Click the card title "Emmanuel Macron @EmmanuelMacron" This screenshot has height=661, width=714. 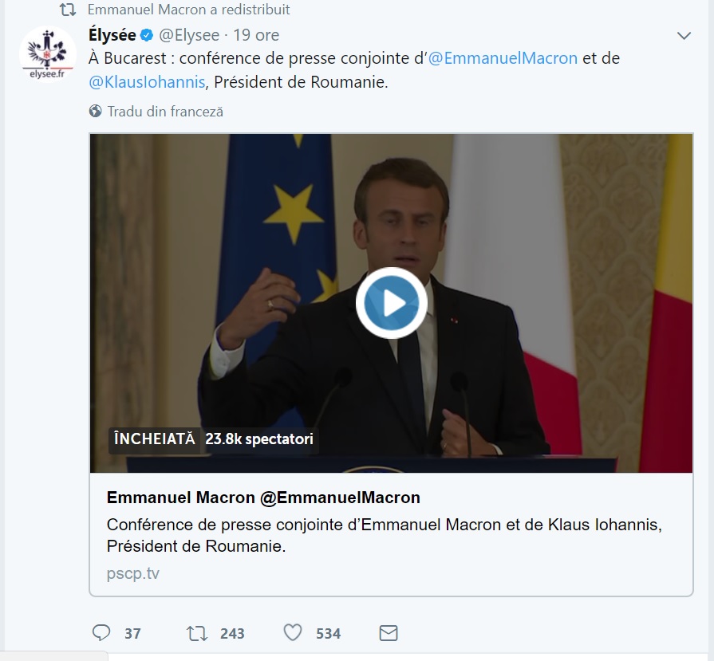[263, 498]
